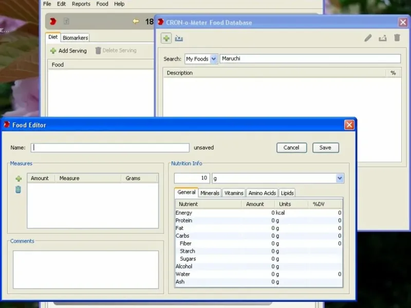Click the Comments text area
Viewport: 411px width, 308px height.
coord(85,269)
